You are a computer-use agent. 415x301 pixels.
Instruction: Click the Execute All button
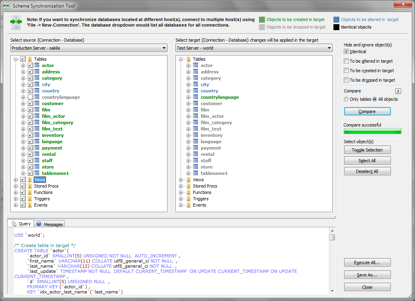(367, 263)
